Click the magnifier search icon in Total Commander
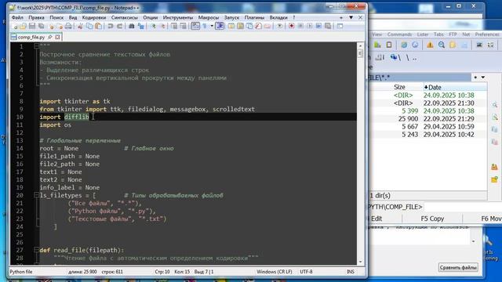502x282 pixels. coord(442,45)
